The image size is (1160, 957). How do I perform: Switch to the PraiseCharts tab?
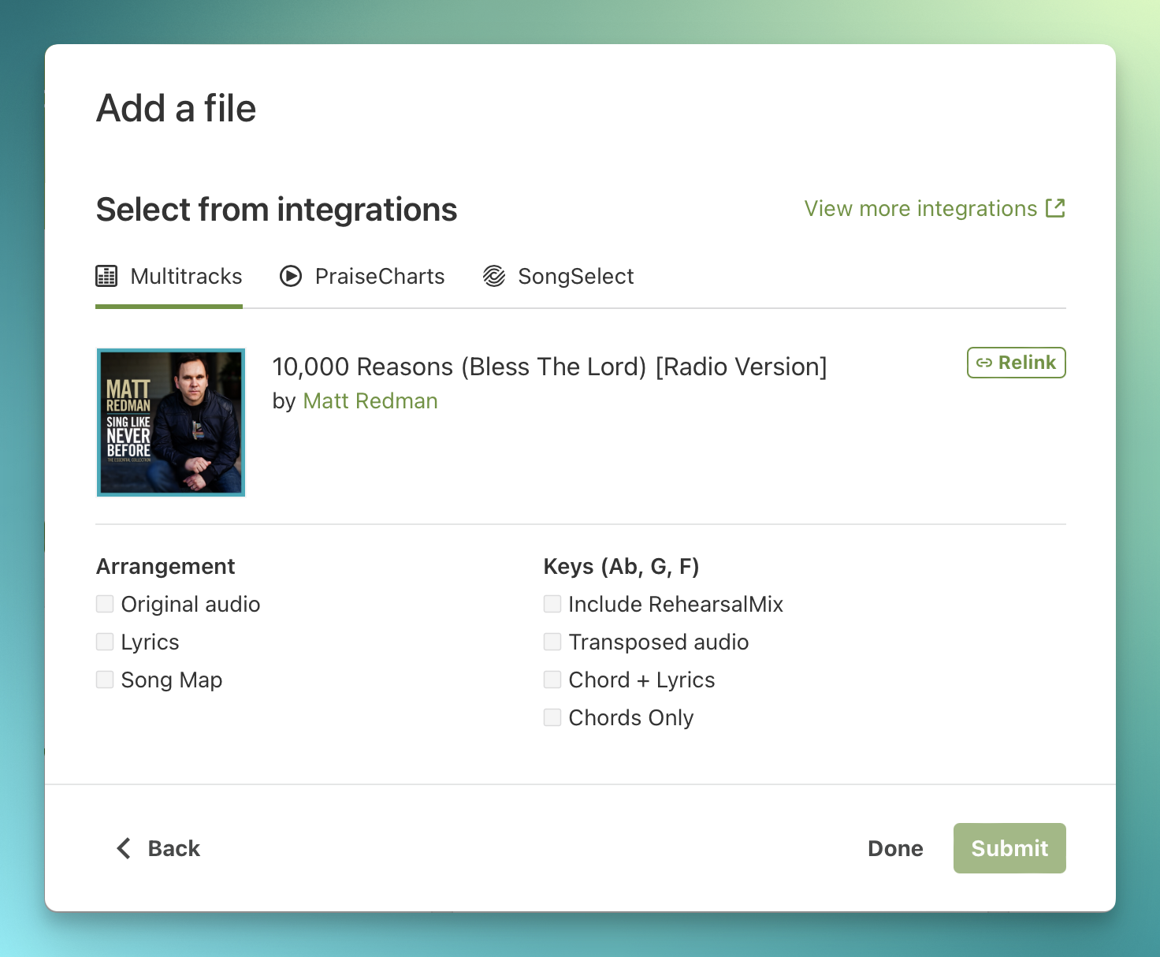[379, 277]
